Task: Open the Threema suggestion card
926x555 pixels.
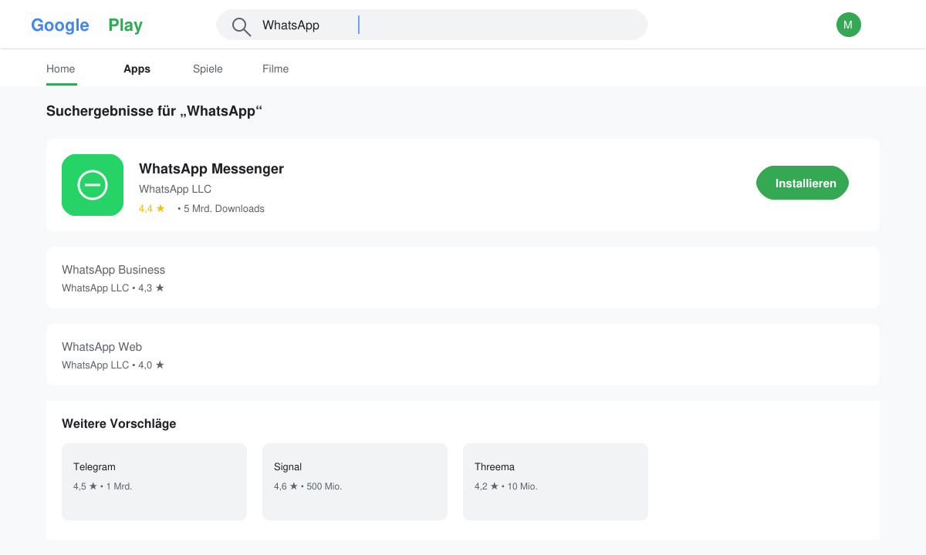Action: point(556,482)
